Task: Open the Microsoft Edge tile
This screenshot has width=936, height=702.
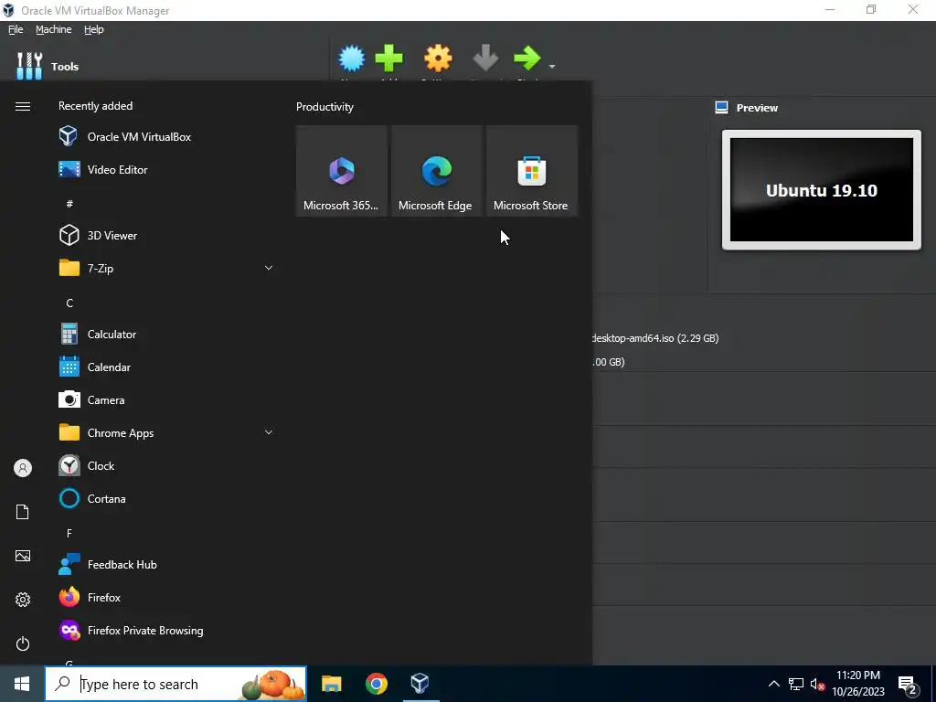Action: (436, 171)
